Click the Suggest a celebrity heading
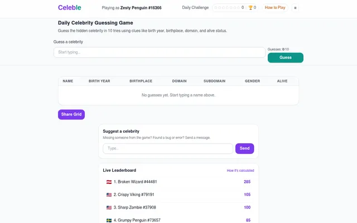This screenshot has height=223, width=357. pyautogui.click(x=121, y=132)
